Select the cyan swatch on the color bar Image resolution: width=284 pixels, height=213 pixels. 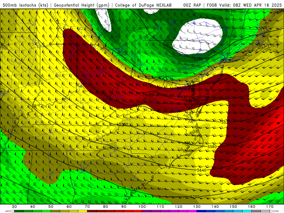pos(247,211)
